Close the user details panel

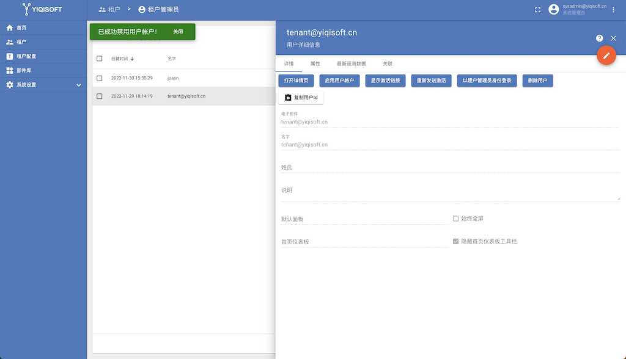[x=614, y=38]
